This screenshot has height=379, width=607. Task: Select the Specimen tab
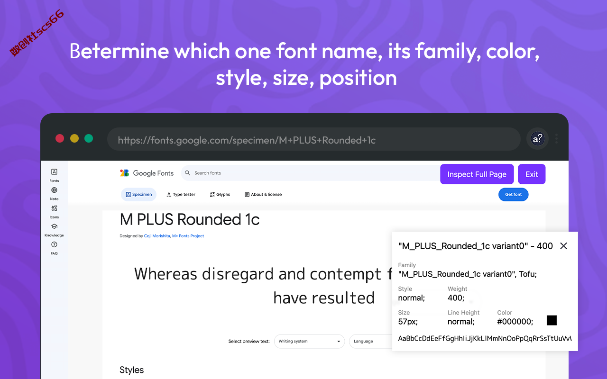[139, 194]
